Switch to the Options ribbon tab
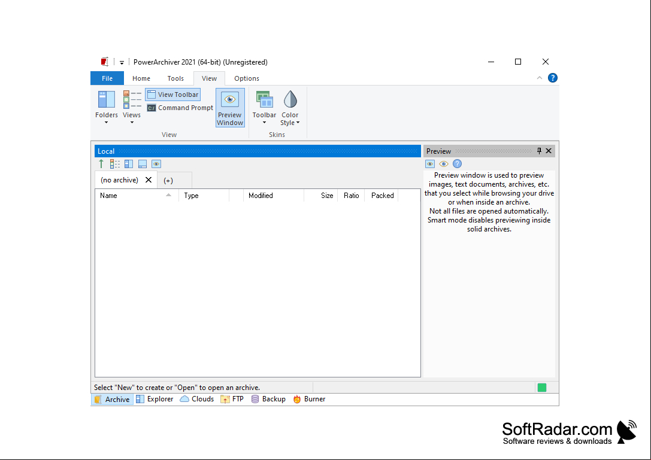 pyautogui.click(x=247, y=78)
